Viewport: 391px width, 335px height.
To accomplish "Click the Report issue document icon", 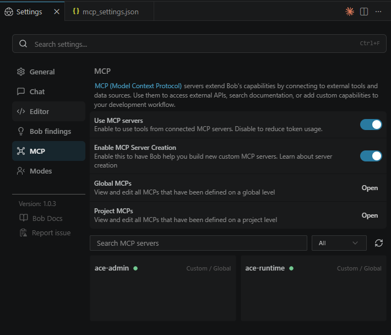I will (24, 233).
